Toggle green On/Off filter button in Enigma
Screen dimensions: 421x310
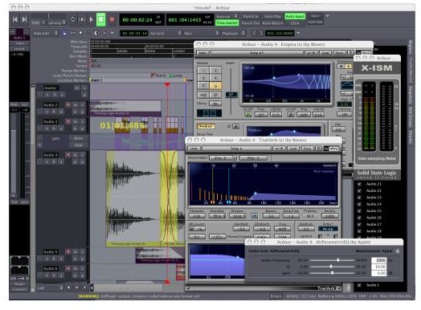coord(248,115)
